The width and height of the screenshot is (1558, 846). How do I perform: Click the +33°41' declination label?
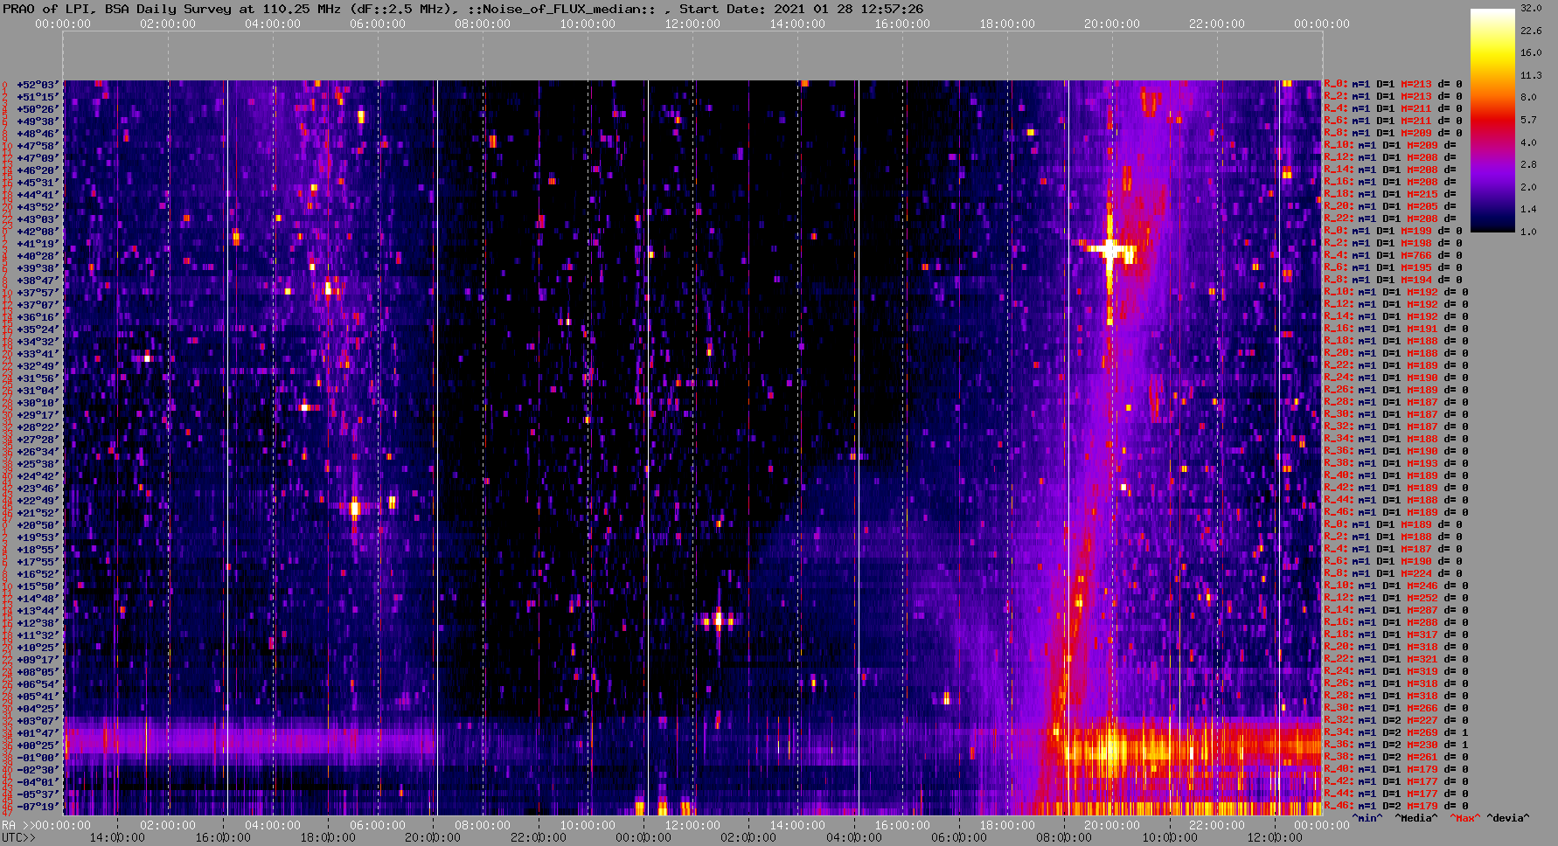coord(38,354)
